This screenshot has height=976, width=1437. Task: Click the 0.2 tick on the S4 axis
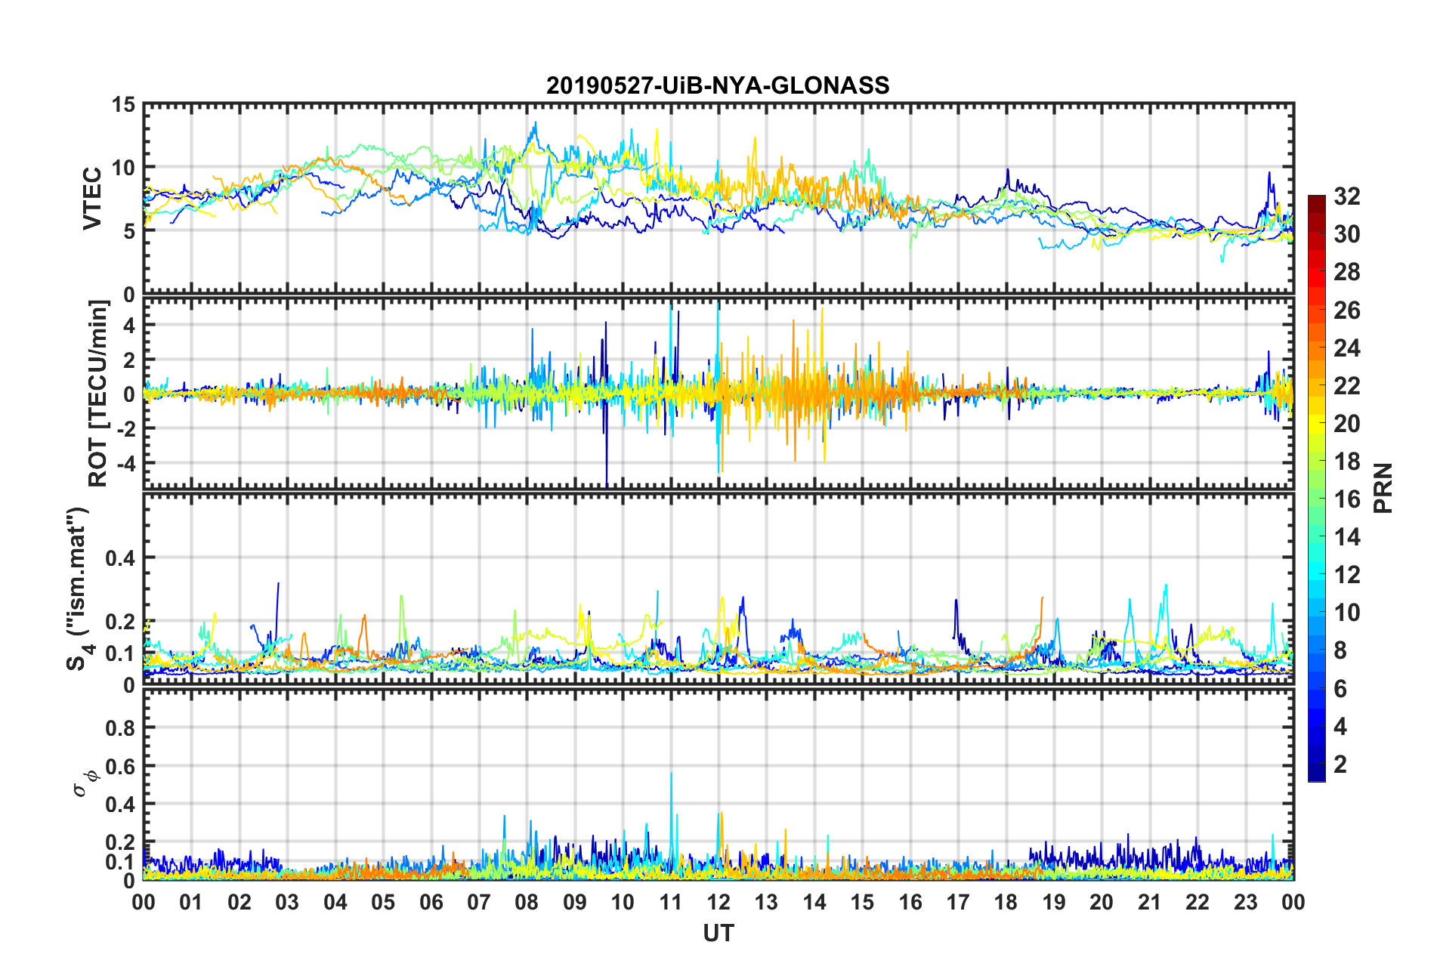point(119,622)
